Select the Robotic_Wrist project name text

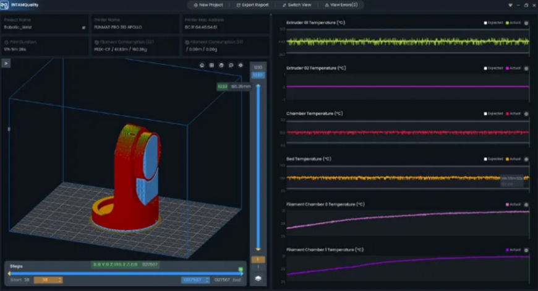pos(18,27)
